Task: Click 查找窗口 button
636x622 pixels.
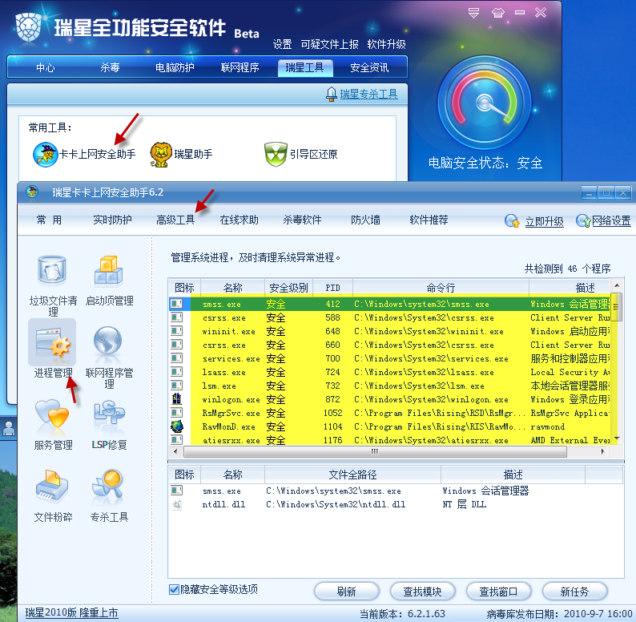Action: [x=498, y=592]
